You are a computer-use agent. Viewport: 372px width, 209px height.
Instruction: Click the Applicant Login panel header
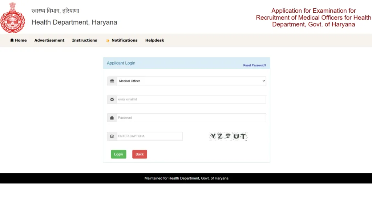pyautogui.click(x=121, y=63)
